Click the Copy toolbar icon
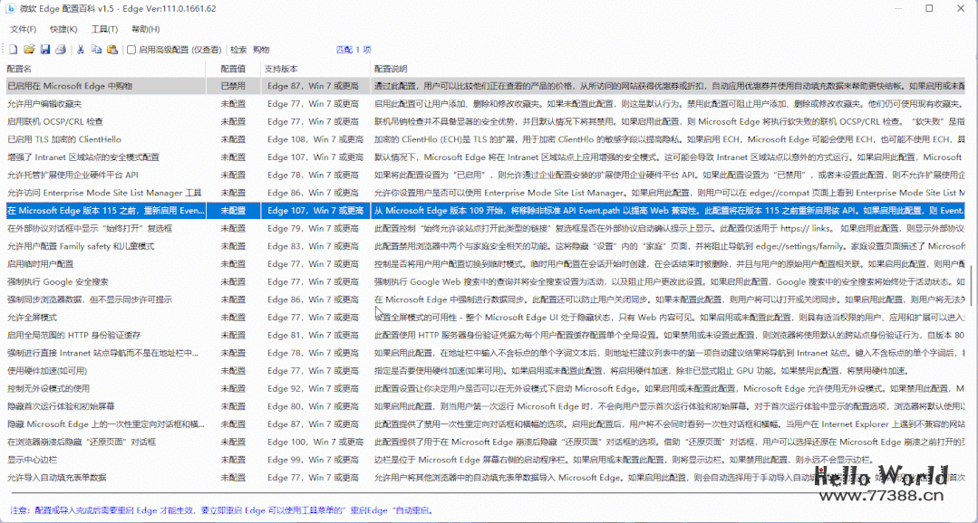The image size is (978, 523). click(96, 50)
